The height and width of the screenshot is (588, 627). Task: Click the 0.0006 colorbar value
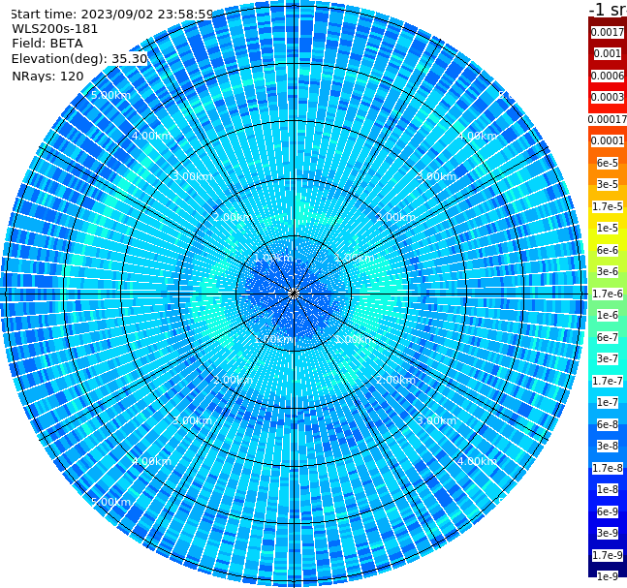click(x=608, y=76)
